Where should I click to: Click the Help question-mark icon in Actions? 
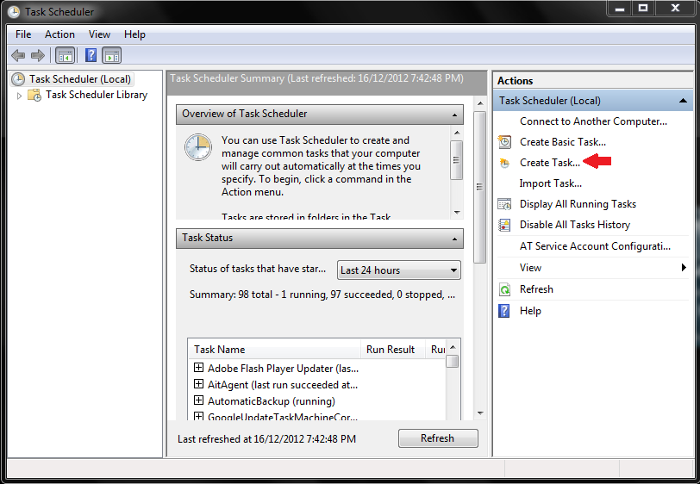[x=504, y=311]
